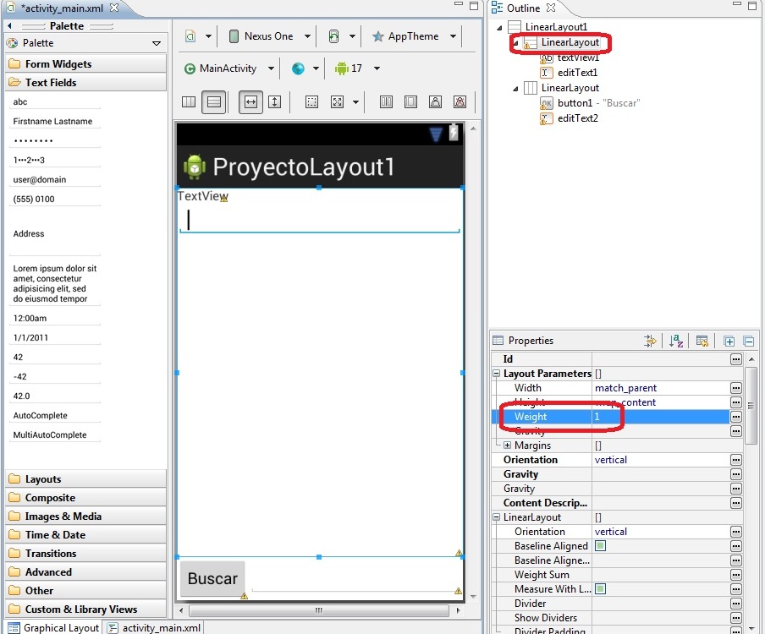Open the MainActivity selector dropdown
Viewport: 765px width, 634px height.
[271, 68]
